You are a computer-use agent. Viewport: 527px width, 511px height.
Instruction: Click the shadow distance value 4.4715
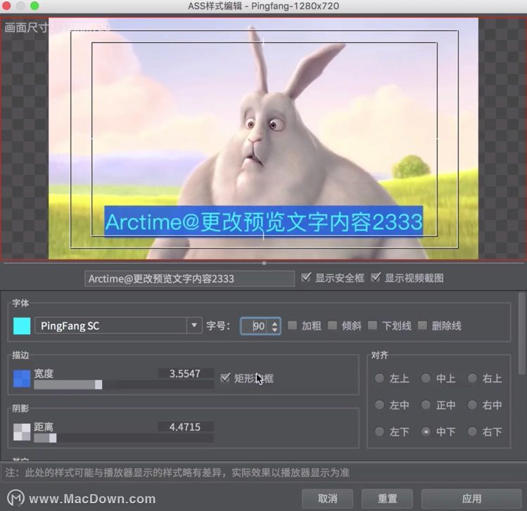[185, 427]
